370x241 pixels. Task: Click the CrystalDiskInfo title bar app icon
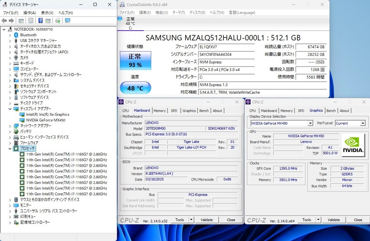pyautogui.click(x=122, y=4)
